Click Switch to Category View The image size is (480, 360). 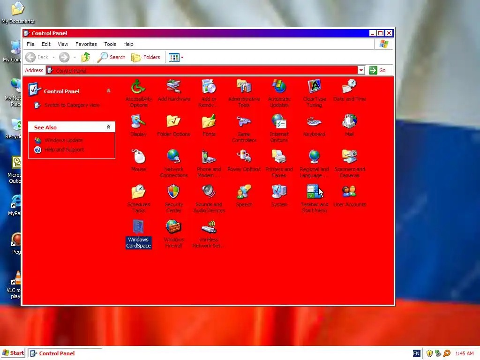click(72, 105)
